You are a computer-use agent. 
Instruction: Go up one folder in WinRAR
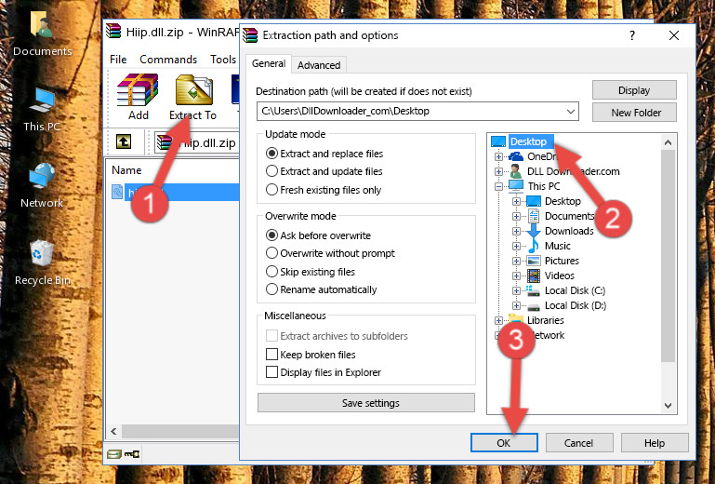[x=124, y=141]
